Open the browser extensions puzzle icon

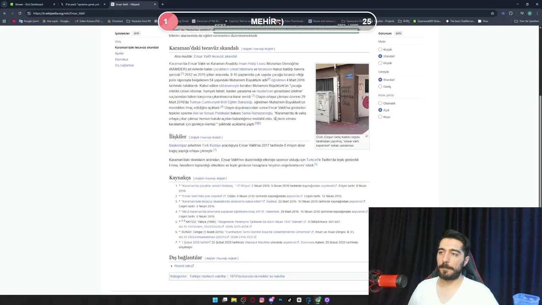[511, 13]
